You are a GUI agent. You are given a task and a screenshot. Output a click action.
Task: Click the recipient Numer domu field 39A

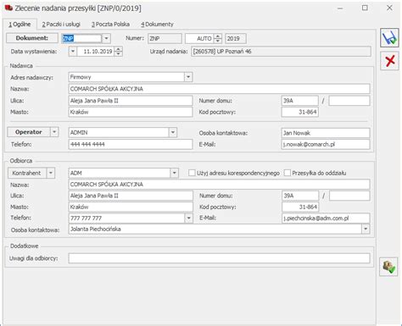(x=300, y=196)
